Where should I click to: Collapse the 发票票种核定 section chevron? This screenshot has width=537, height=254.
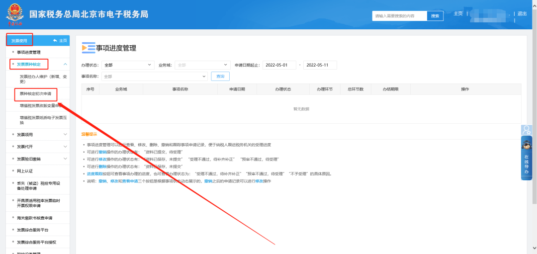click(x=65, y=64)
